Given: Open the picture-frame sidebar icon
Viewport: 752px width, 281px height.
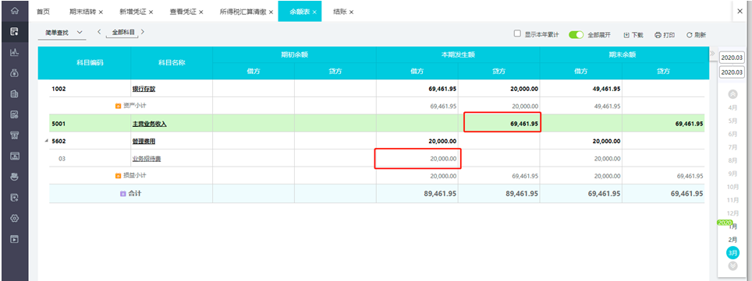Looking at the screenshot, I should 14,114.
